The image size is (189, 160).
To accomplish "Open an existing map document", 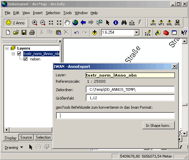I will [x=16, y=32].
